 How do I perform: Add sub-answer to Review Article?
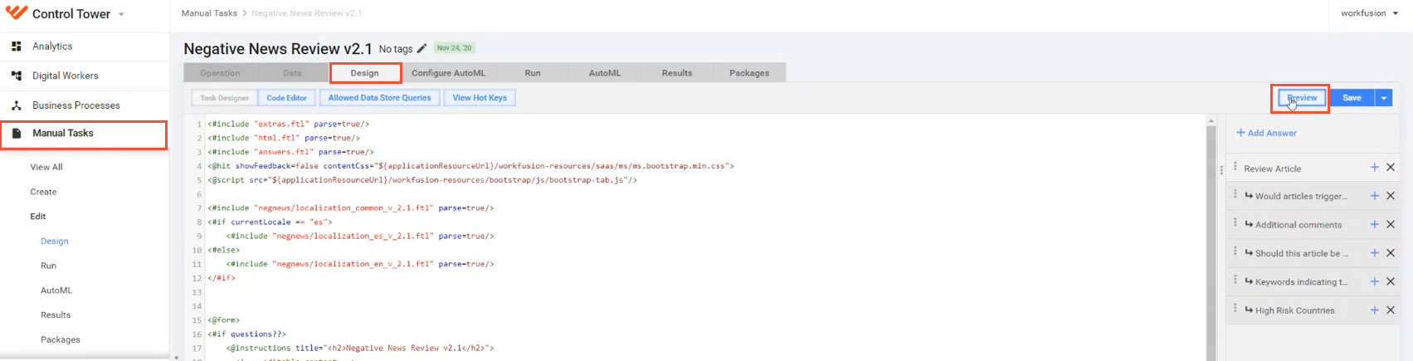pos(1374,168)
